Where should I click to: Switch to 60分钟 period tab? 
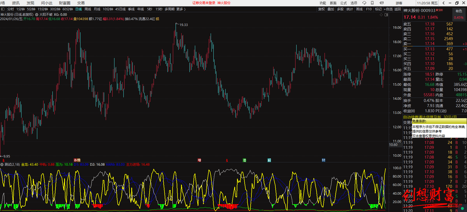[68, 9]
